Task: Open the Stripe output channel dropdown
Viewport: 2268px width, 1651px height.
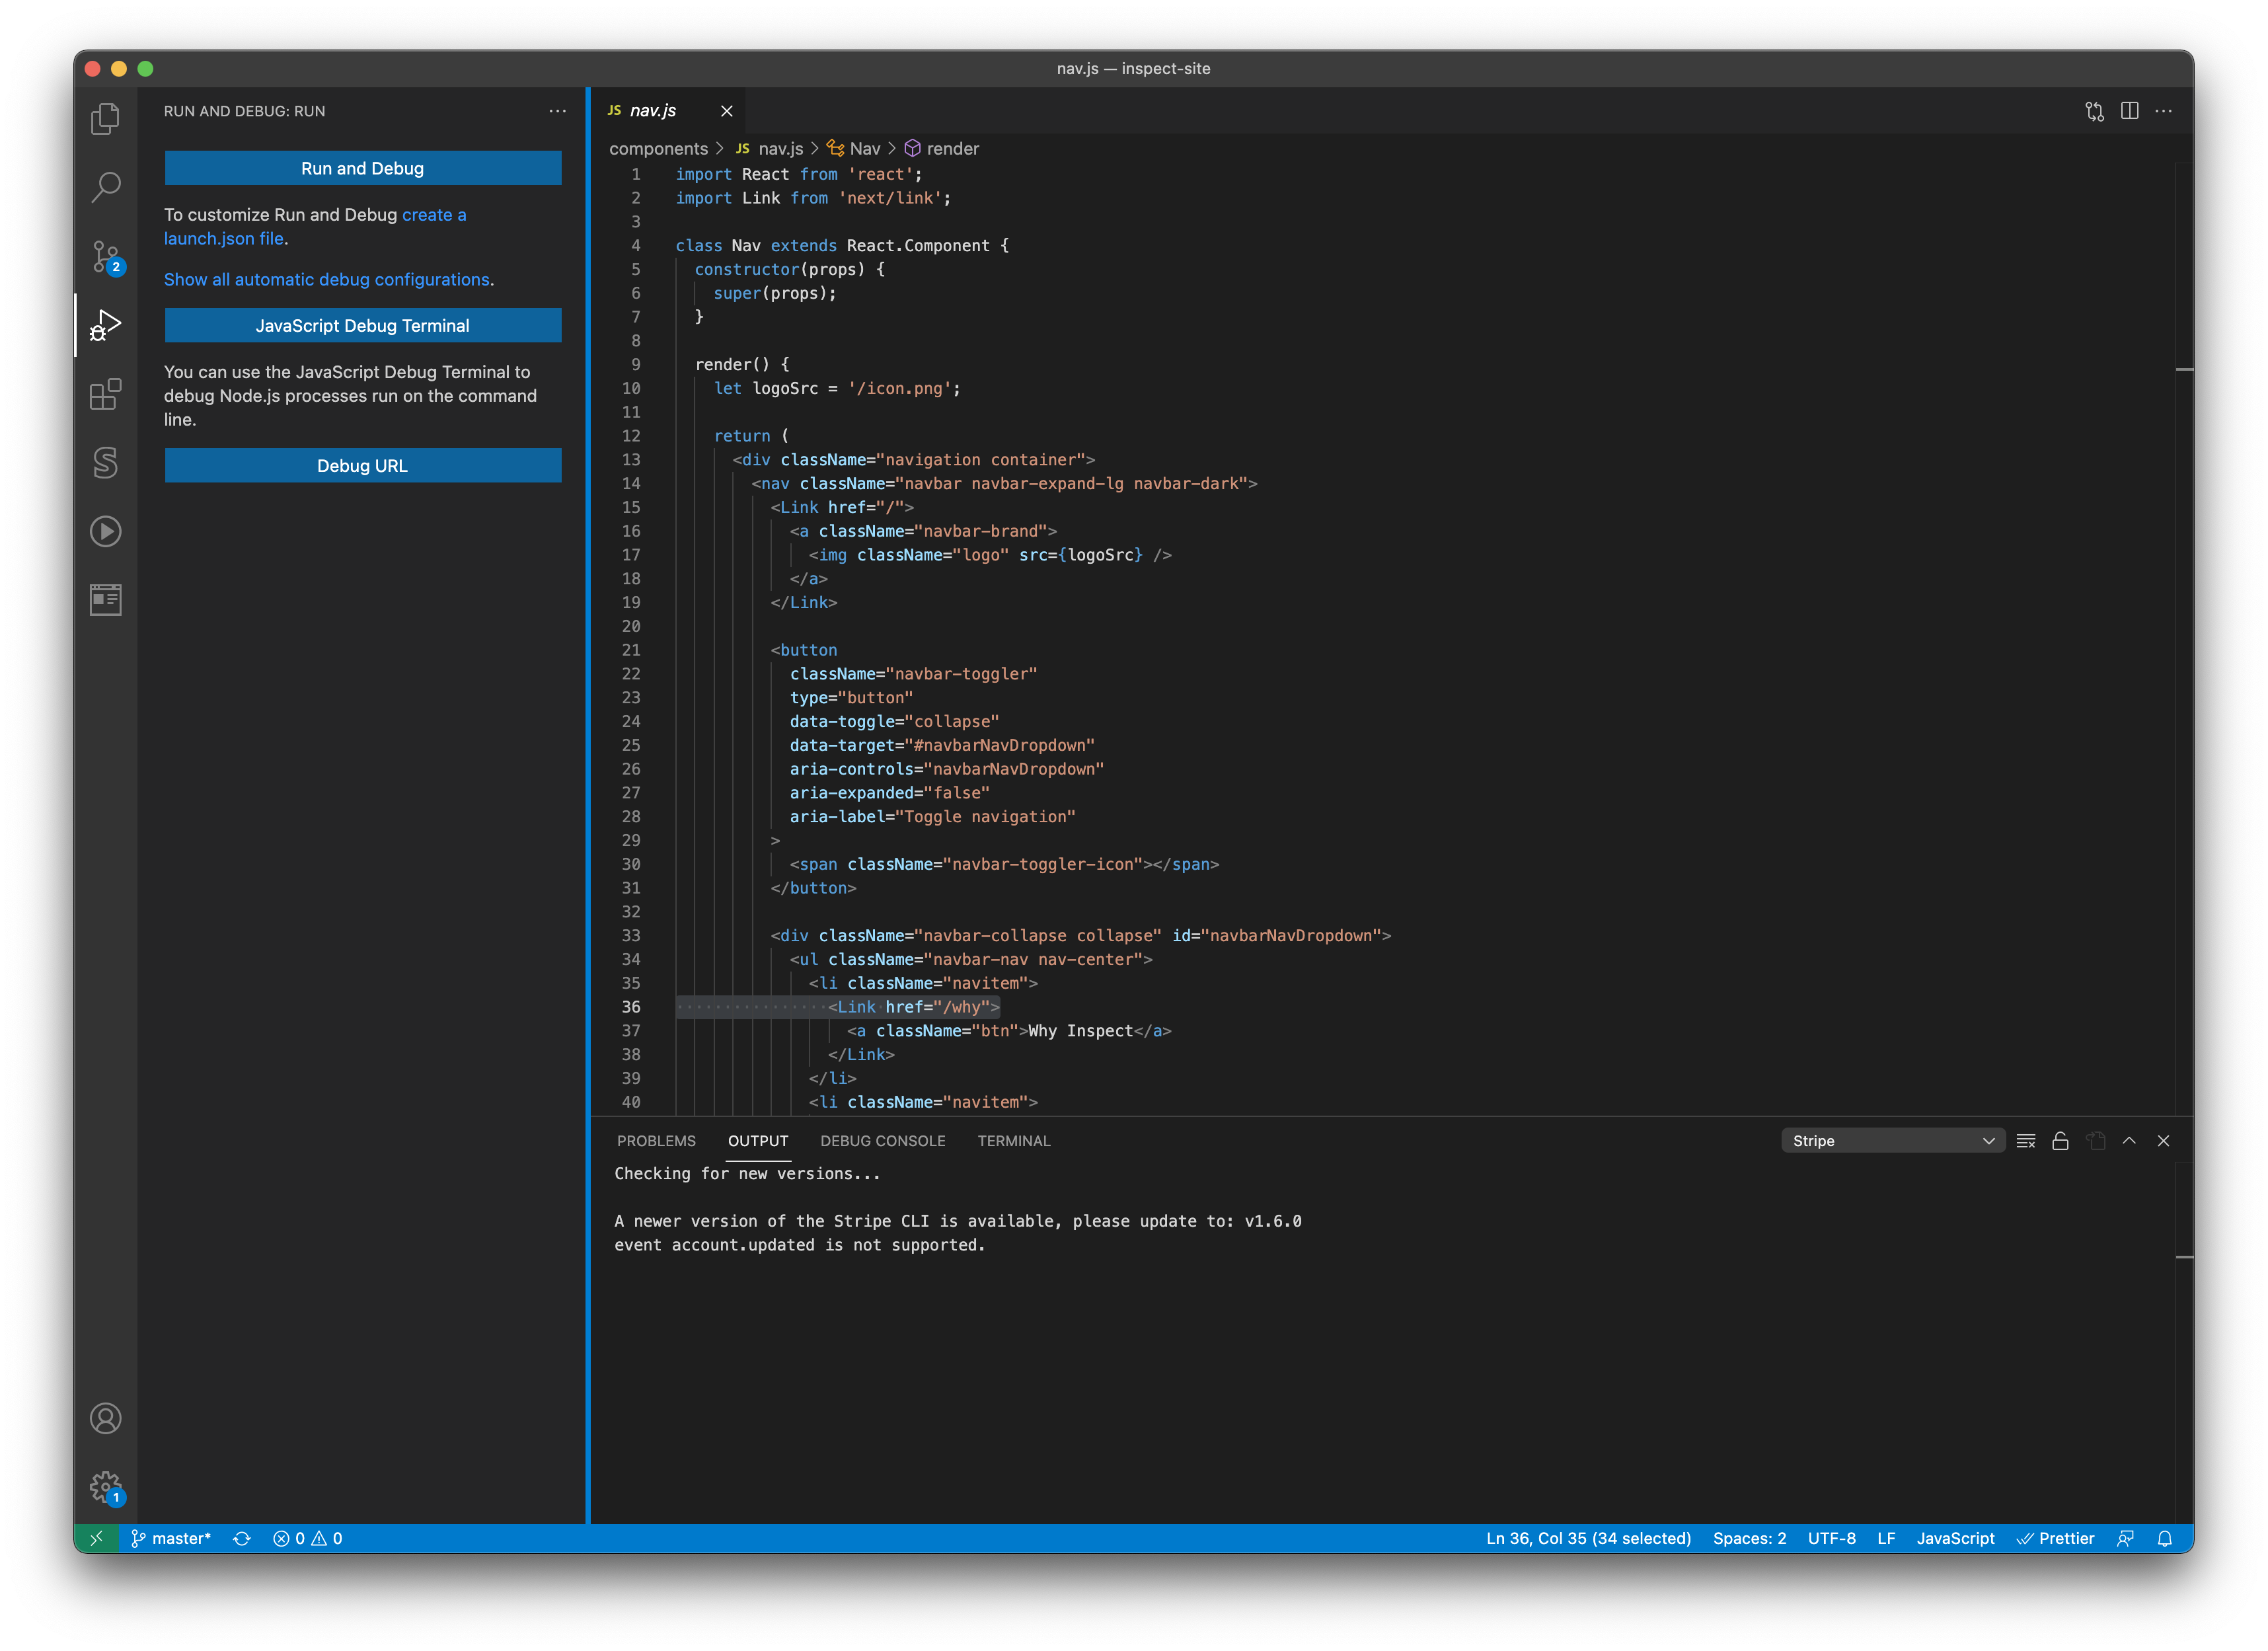Action: (x=1891, y=1140)
